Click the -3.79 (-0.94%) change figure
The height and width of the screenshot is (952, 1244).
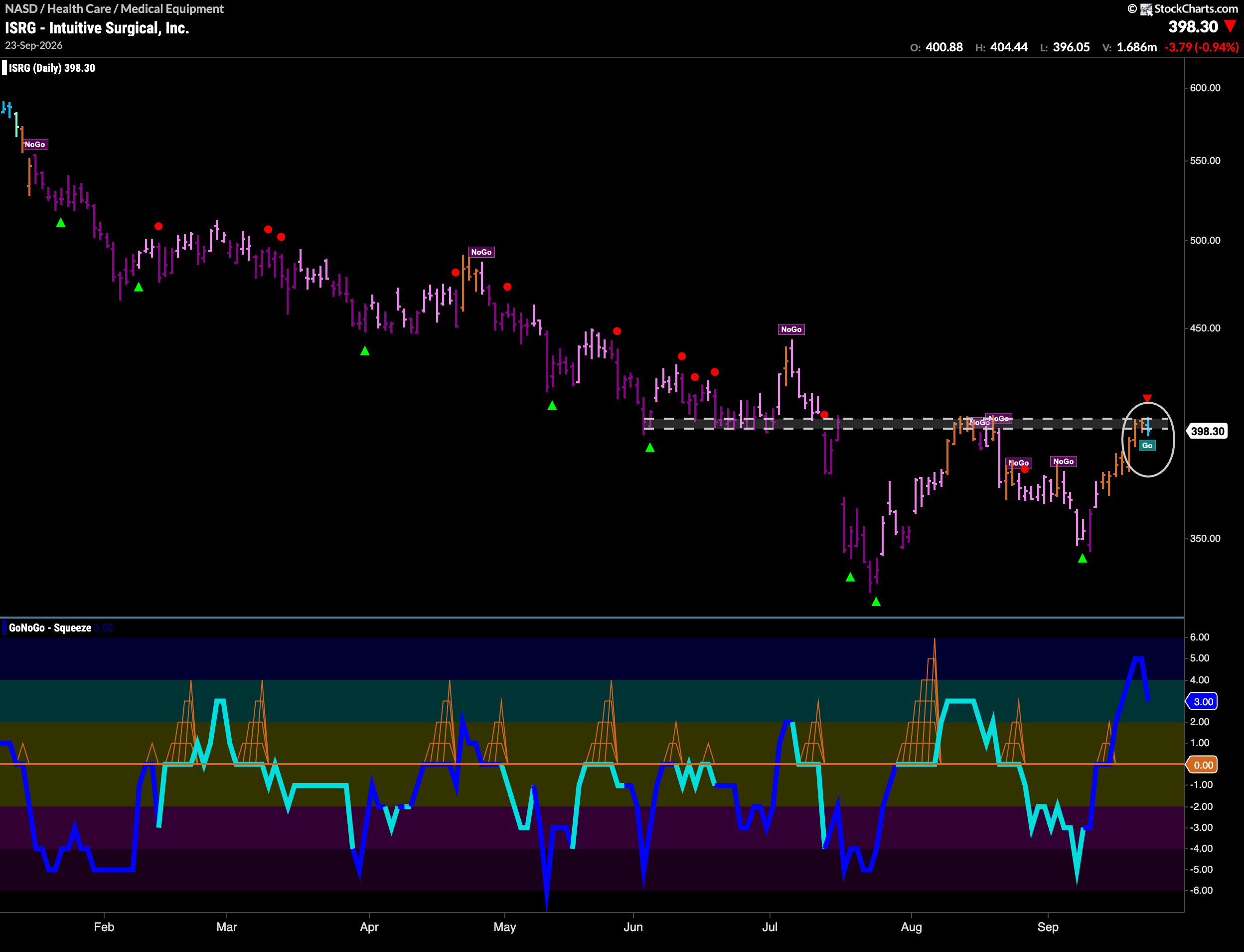click(x=1201, y=47)
